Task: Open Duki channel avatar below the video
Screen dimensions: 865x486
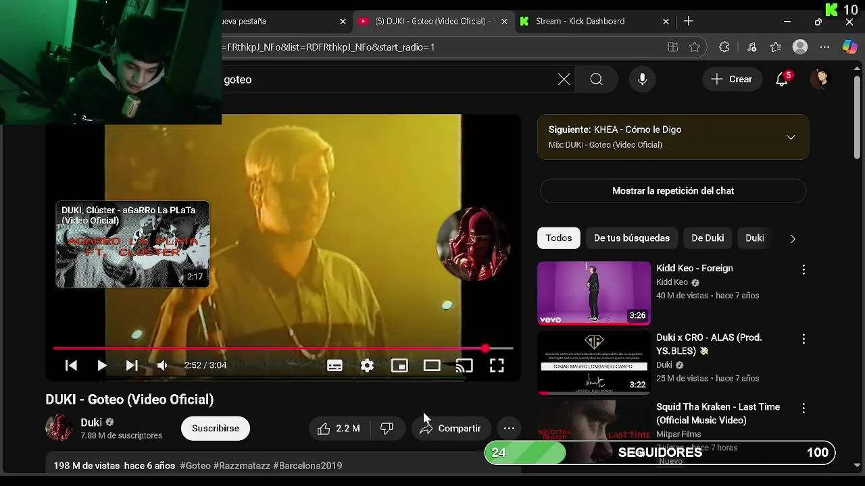Action: [x=59, y=428]
